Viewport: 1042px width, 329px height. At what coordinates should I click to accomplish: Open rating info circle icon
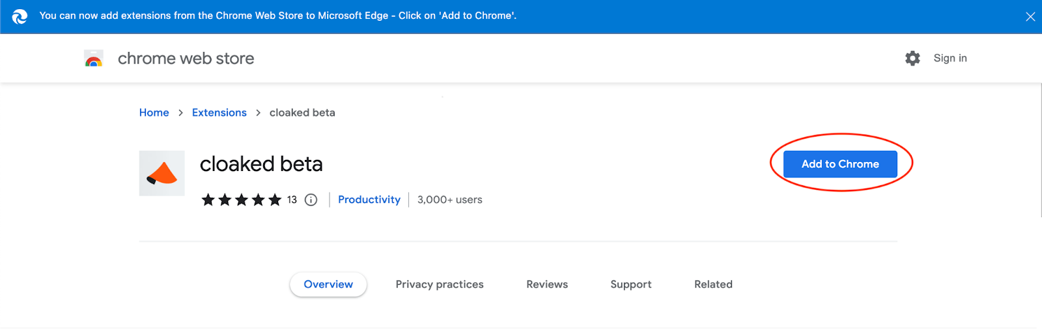click(311, 200)
